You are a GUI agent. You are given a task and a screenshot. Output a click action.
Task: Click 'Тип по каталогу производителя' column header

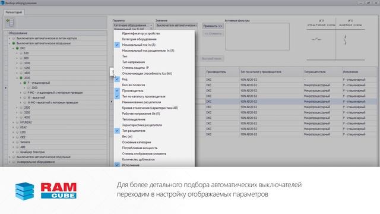pyautogui.click(x=271, y=72)
